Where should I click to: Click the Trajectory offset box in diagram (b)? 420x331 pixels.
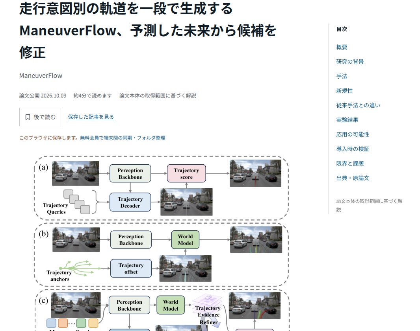click(x=131, y=268)
